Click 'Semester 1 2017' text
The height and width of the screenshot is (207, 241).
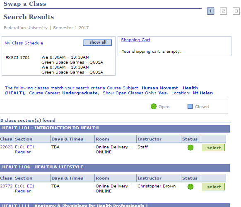coord(71,28)
